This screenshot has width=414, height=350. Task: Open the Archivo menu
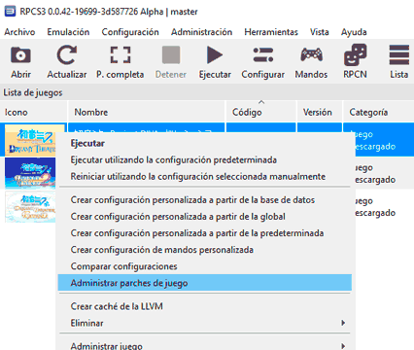click(x=19, y=32)
